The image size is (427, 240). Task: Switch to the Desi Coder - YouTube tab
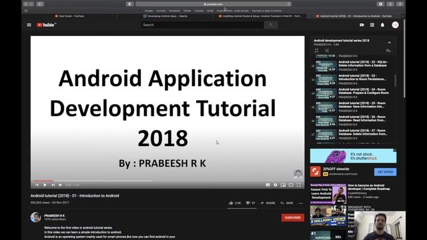pyautogui.click(x=69, y=16)
